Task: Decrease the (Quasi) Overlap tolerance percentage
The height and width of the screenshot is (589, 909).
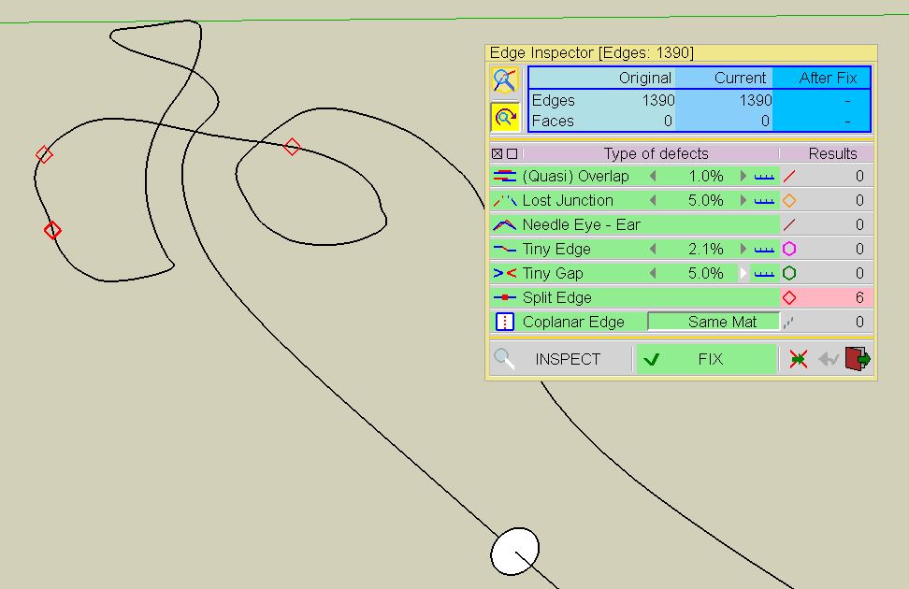Action: (653, 176)
